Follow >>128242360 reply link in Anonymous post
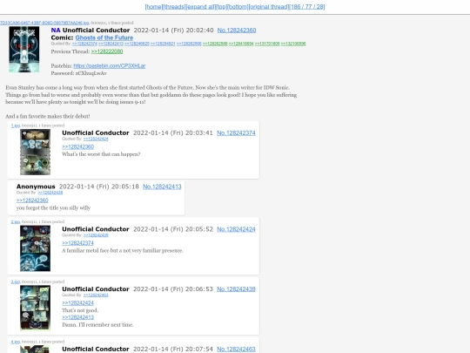This screenshot has width=470, height=353. pyautogui.click(x=32, y=200)
